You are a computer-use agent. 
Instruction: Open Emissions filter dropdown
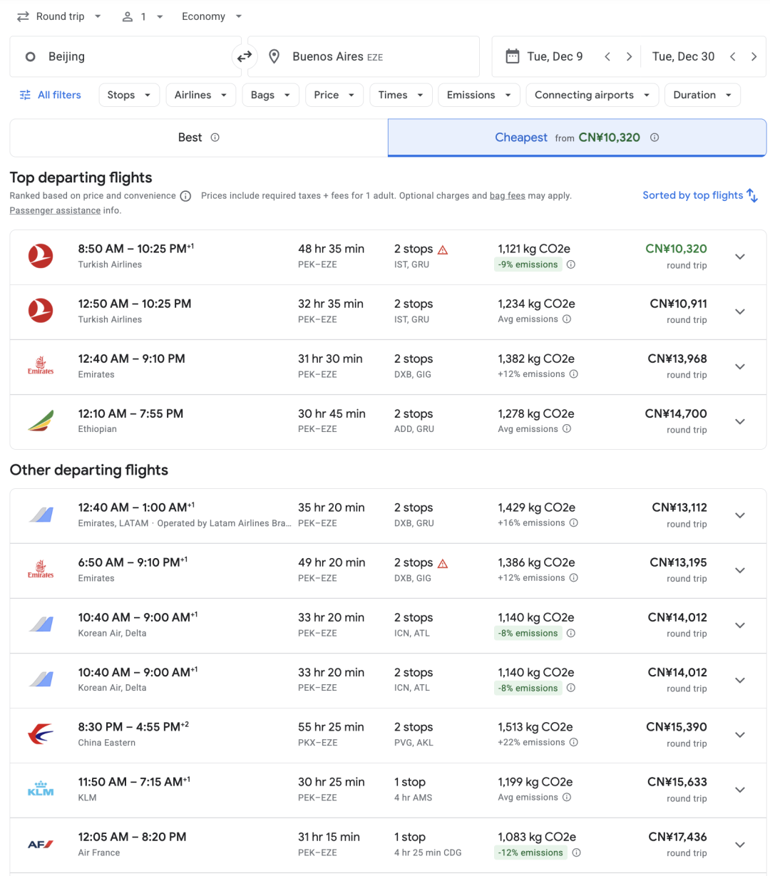pyautogui.click(x=479, y=95)
